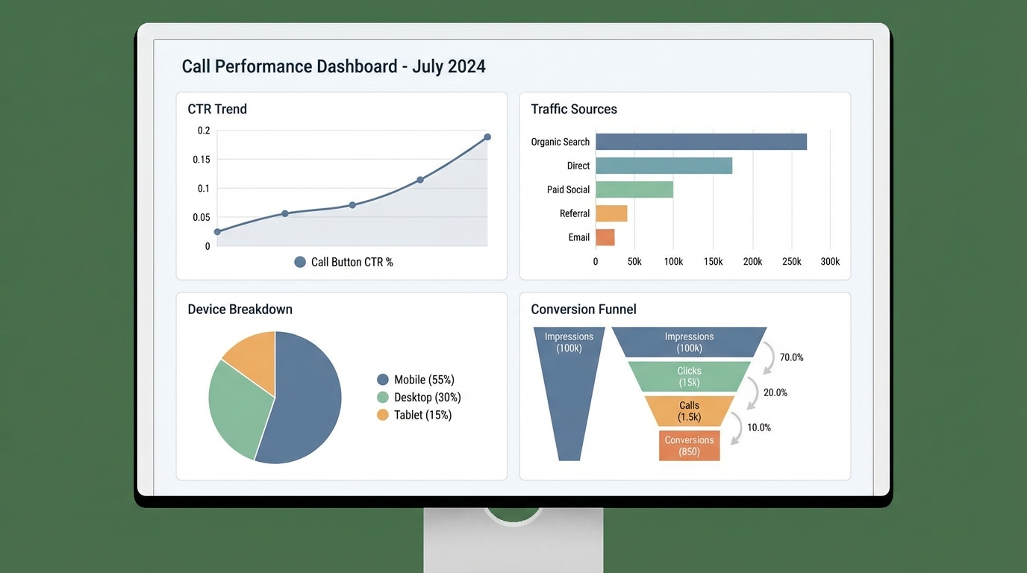Select the Mobile legend dot
The image size is (1027, 573).
[x=383, y=379]
